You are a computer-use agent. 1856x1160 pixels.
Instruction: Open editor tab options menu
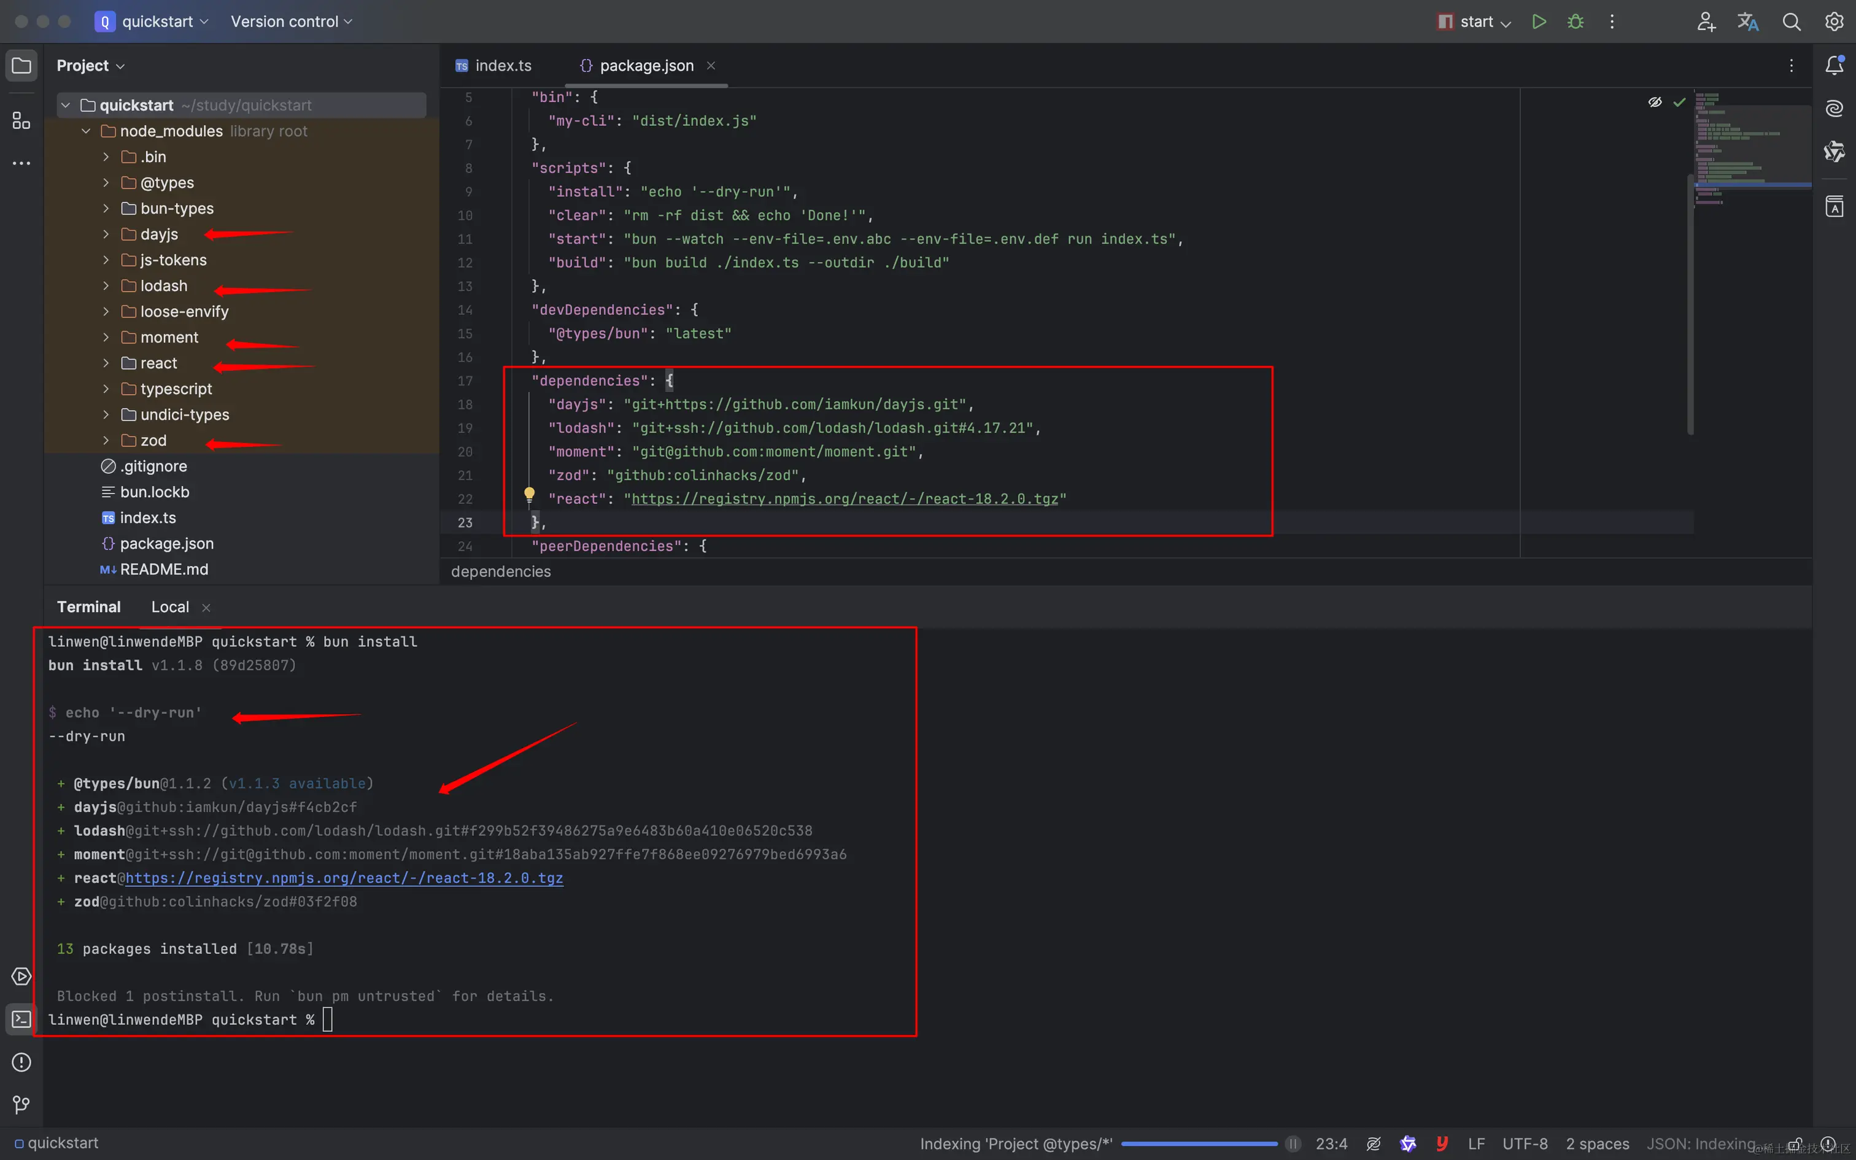pyautogui.click(x=1791, y=66)
